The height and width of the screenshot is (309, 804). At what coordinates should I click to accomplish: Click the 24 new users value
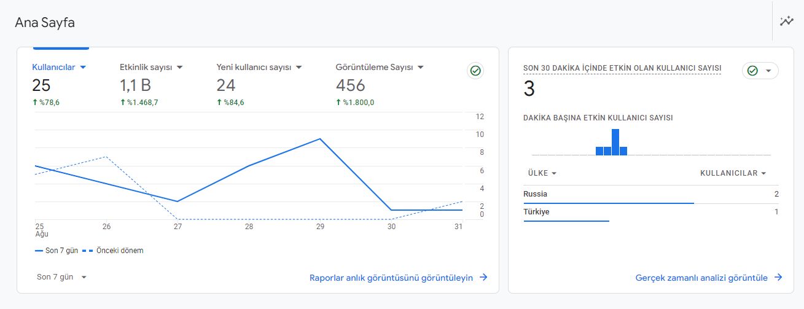click(226, 85)
